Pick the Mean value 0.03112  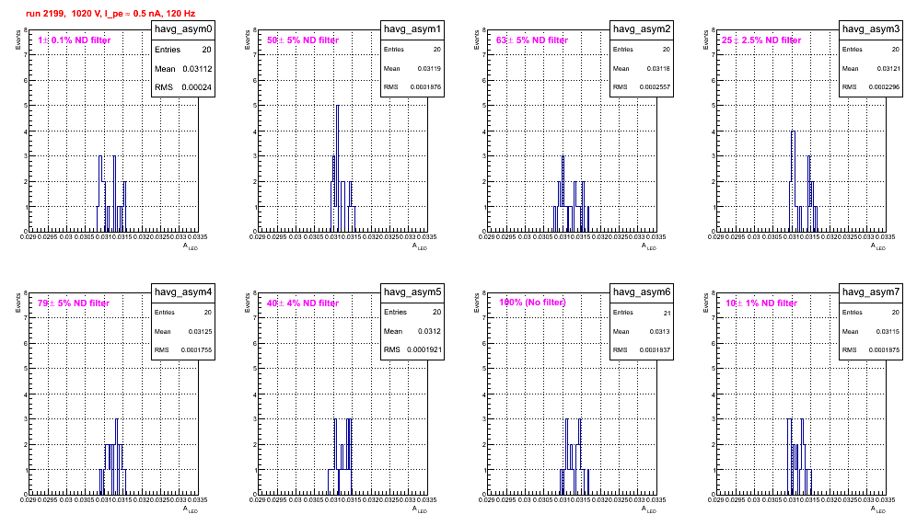197,69
